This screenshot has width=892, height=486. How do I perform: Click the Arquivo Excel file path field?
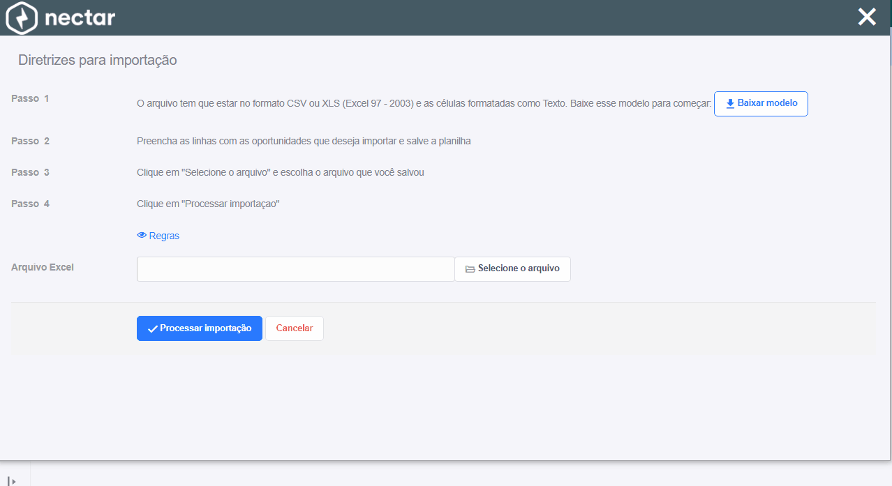pos(296,269)
